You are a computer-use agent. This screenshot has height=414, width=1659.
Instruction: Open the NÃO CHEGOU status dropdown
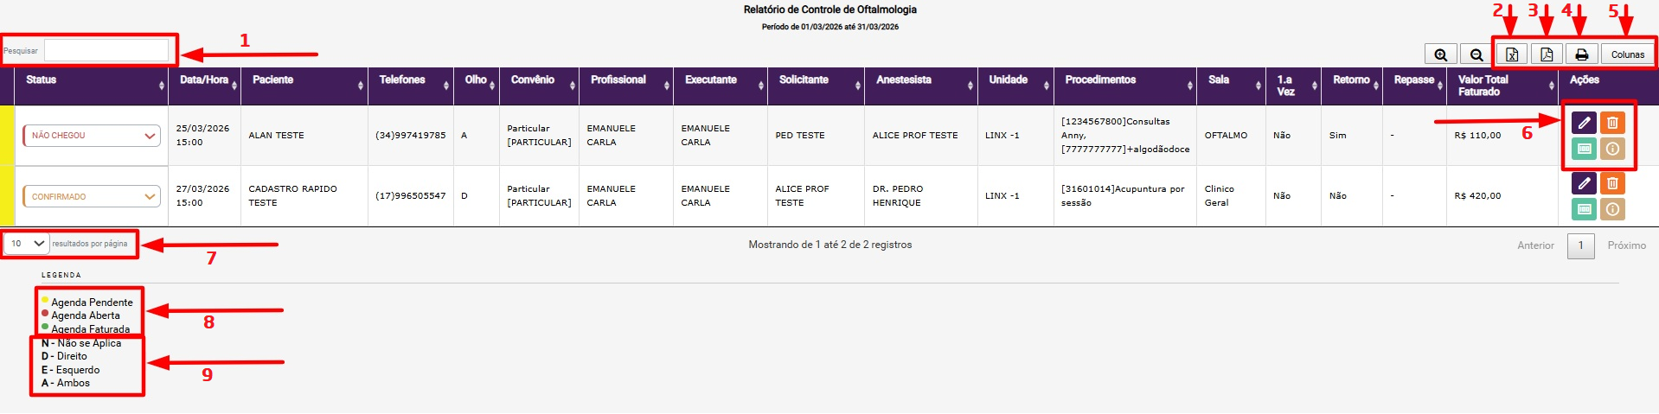coord(92,136)
